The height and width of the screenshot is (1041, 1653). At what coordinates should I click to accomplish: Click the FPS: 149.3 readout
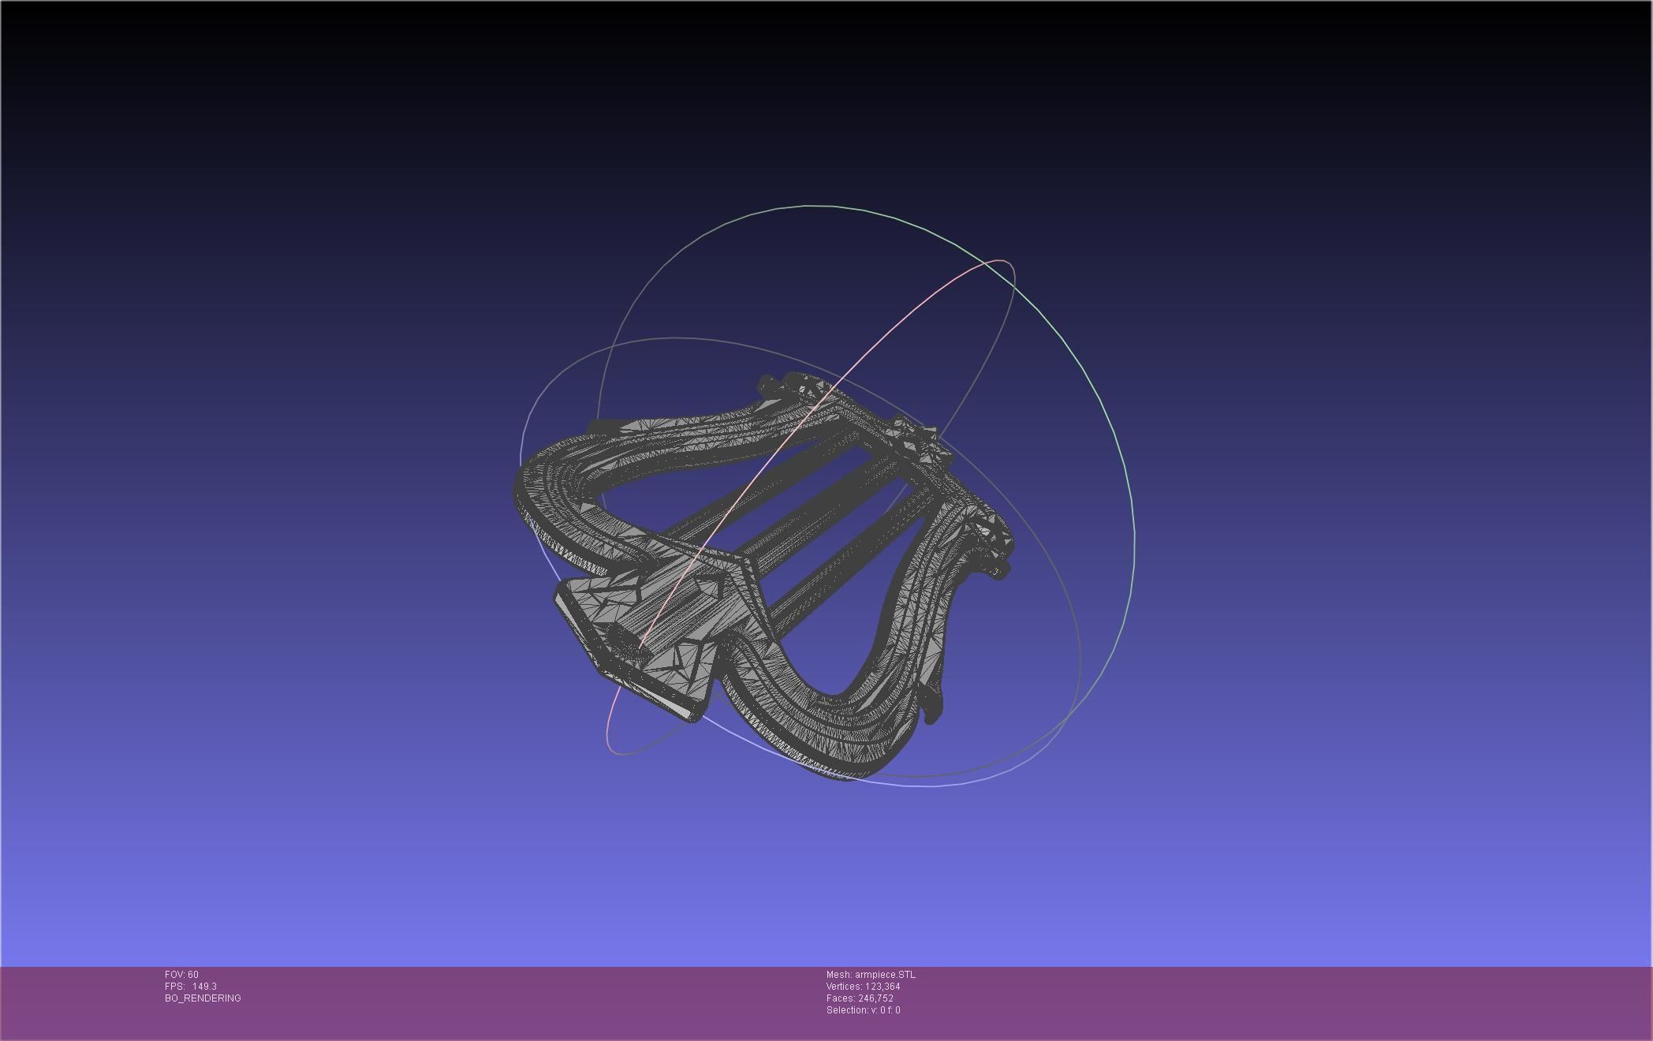tap(191, 987)
